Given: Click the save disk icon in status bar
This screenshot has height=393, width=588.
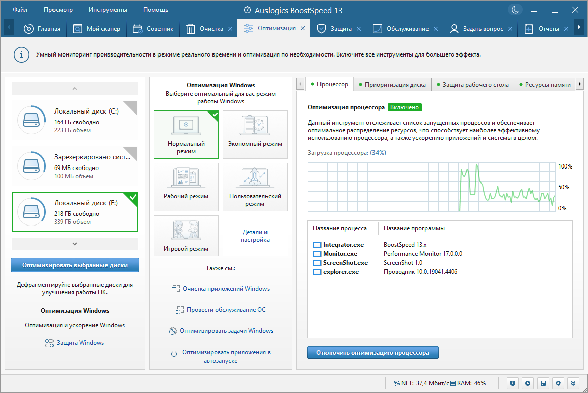Looking at the screenshot, I should pos(543,383).
